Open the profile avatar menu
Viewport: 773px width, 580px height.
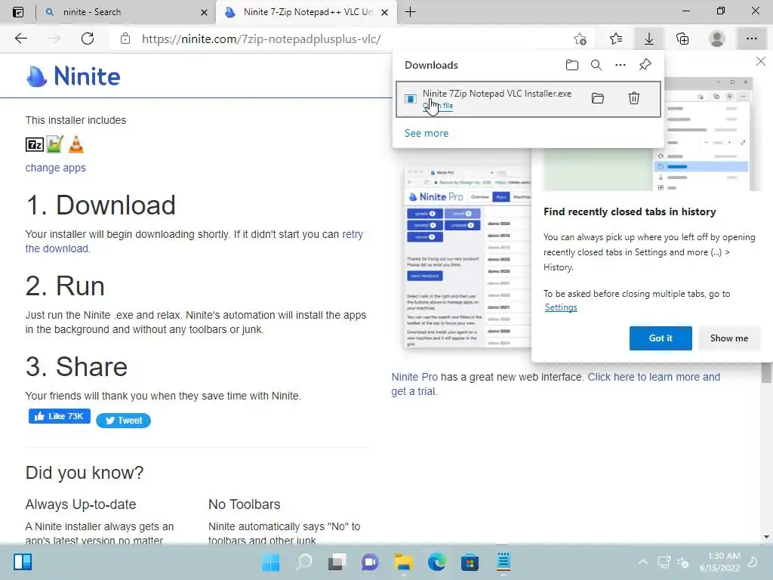point(717,39)
